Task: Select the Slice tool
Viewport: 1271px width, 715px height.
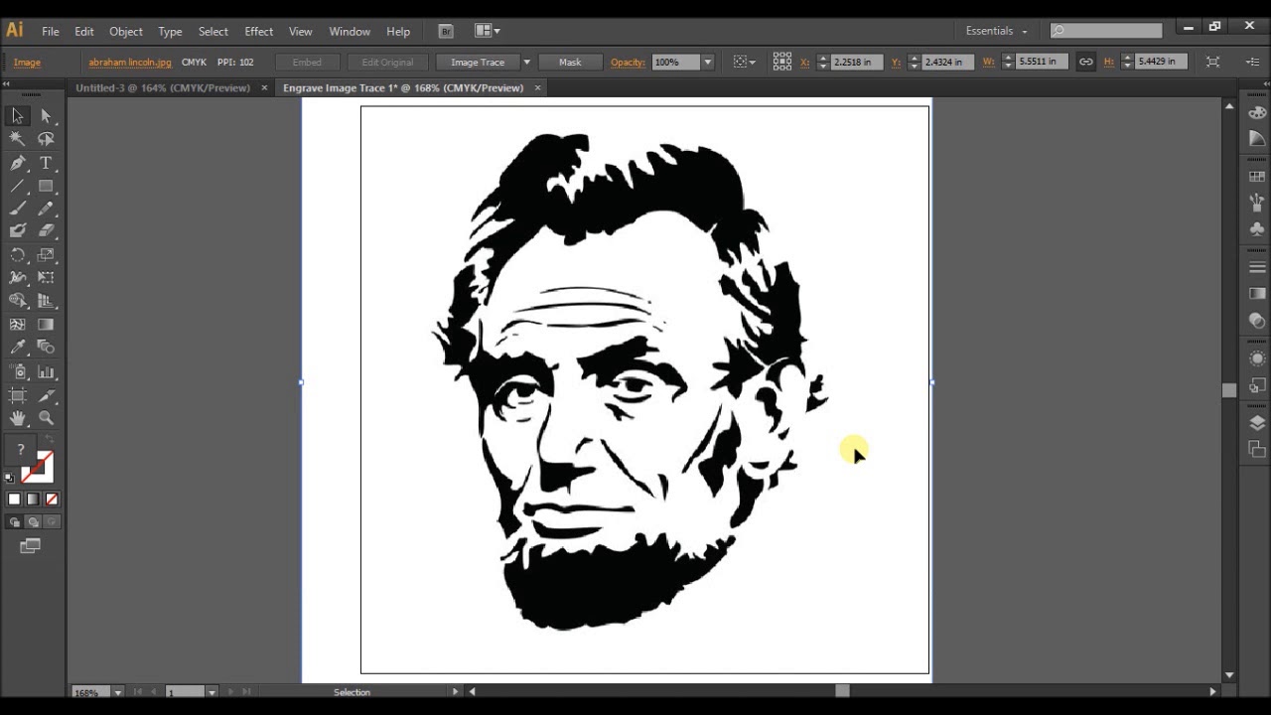Action: (x=46, y=395)
